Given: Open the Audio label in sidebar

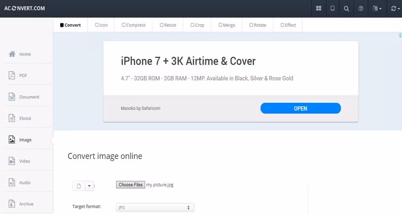Looking at the screenshot, I should point(25,182).
